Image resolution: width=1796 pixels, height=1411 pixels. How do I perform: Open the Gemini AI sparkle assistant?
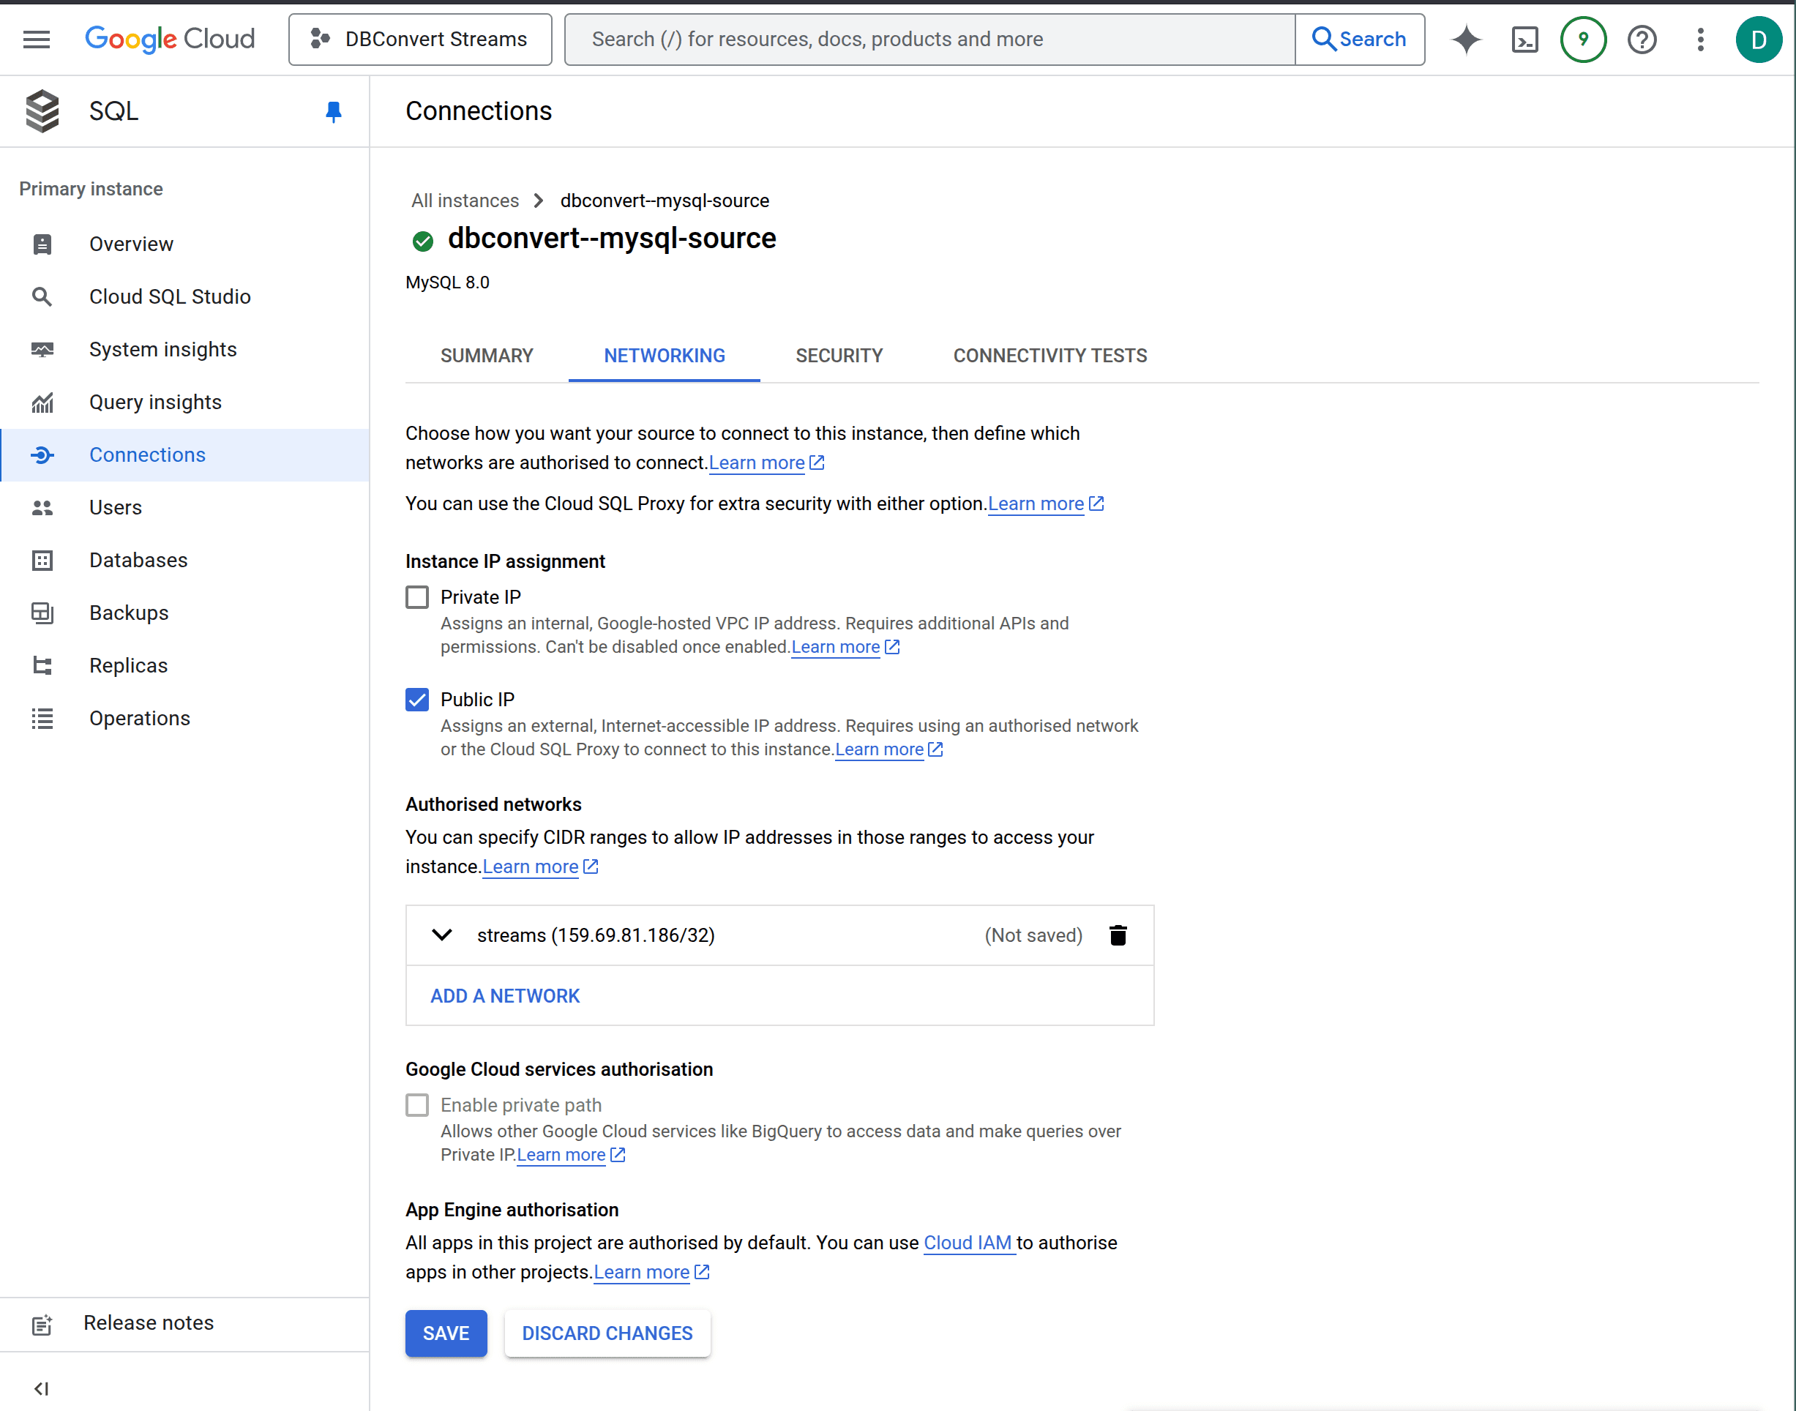point(1467,39)
